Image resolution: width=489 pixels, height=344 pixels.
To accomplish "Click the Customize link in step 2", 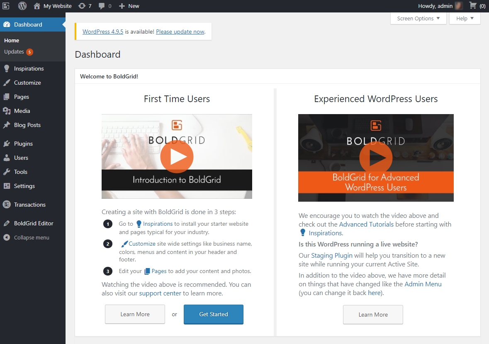I will point(142,244).
